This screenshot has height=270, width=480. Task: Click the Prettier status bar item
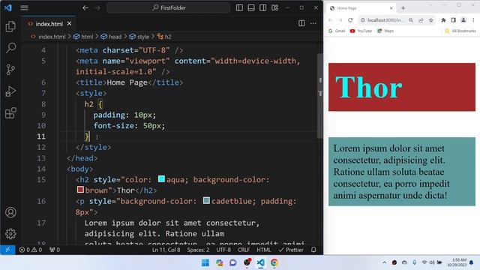291,250
